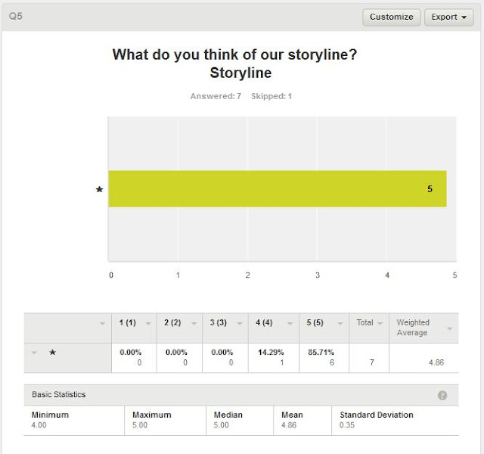Click the Standard Deviation value 0.35

tap(347, 425)
